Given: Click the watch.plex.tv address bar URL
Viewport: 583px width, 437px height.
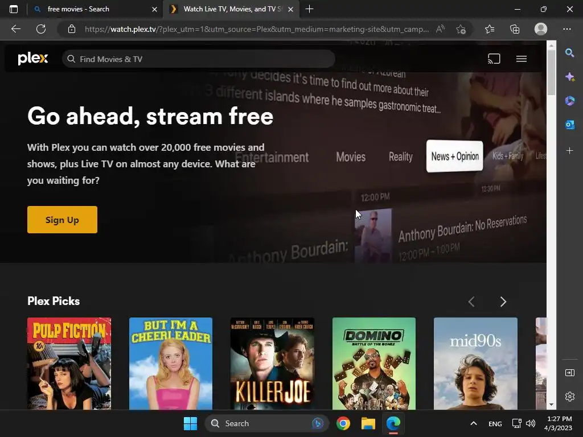Looking at the screenshot, I should pyautogui.click(x=257, y=29).
